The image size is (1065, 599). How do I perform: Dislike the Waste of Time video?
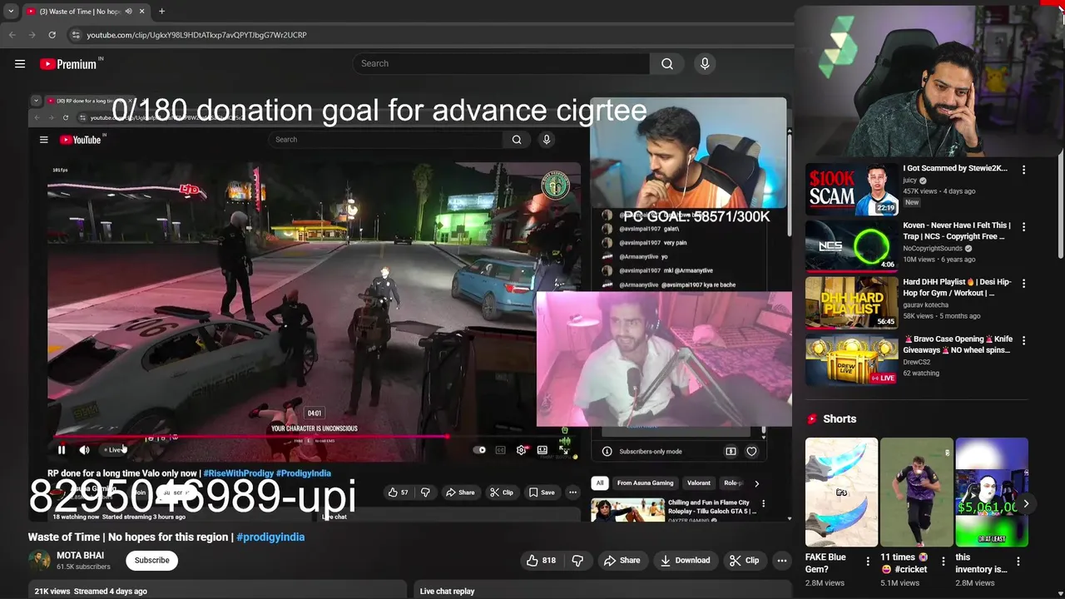coord(577,560)
